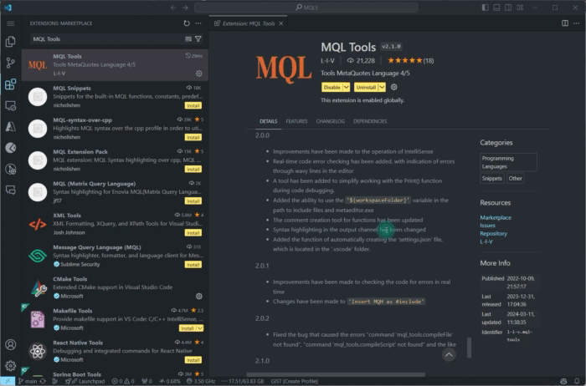Switch to the Changelog tab
This screenshot has height=386, width=586.
click(x=331, y=121)
